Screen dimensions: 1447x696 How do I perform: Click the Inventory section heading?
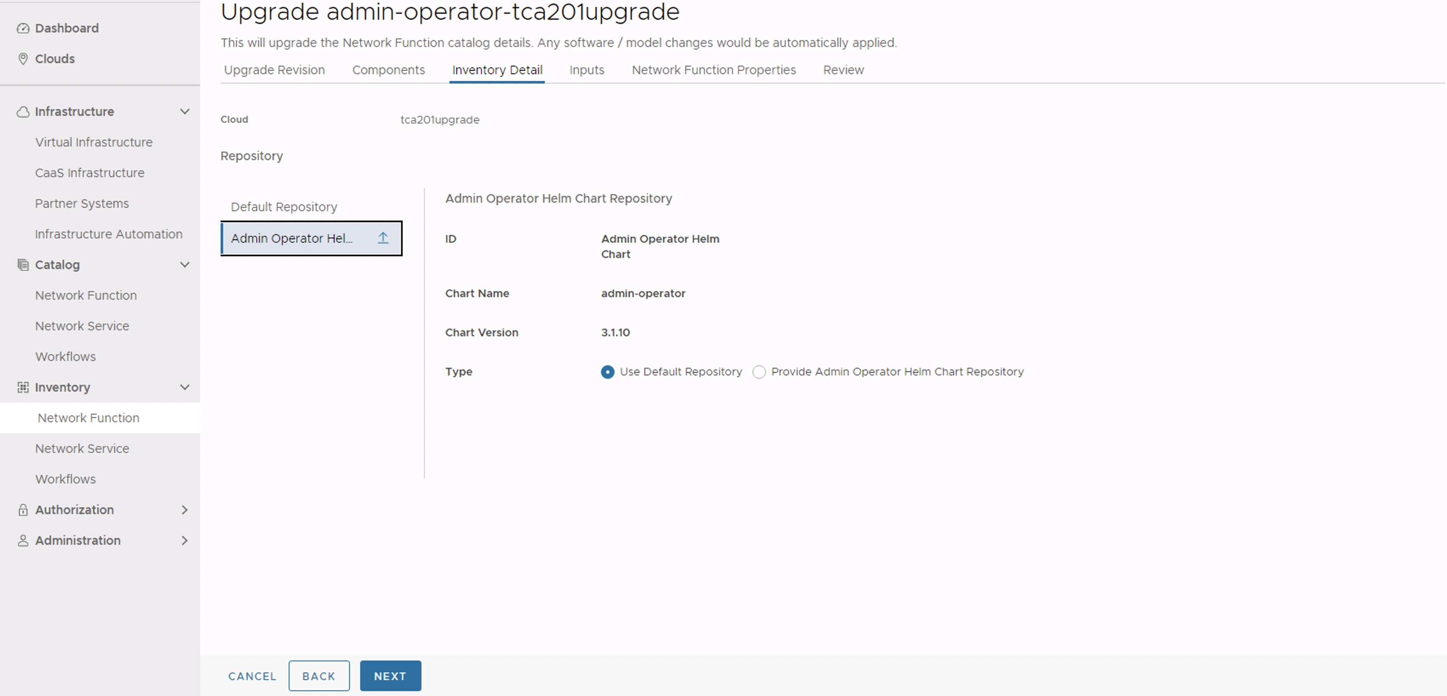click(x=63, y=387)
